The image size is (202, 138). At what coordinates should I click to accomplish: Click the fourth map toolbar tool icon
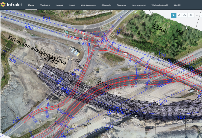(191, 15)
